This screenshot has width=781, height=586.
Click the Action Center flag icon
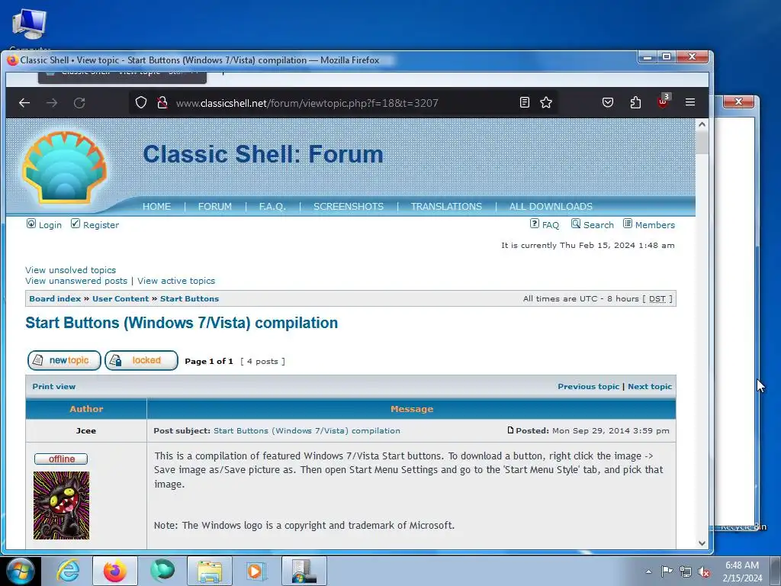pyautogui.click(x=667, y=572)
